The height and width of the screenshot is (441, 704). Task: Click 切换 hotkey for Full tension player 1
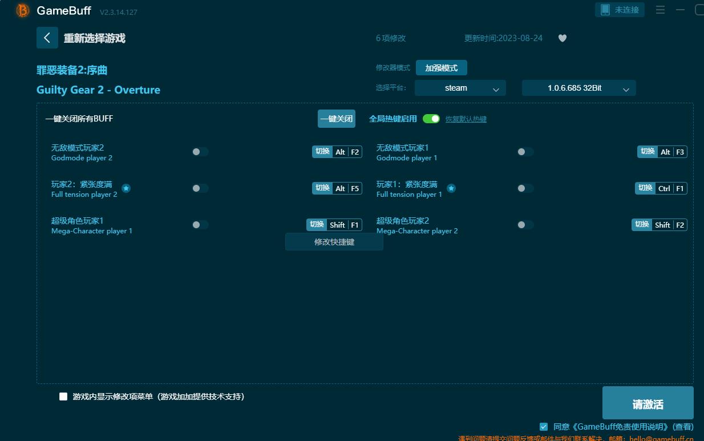[x=646, y=188]
